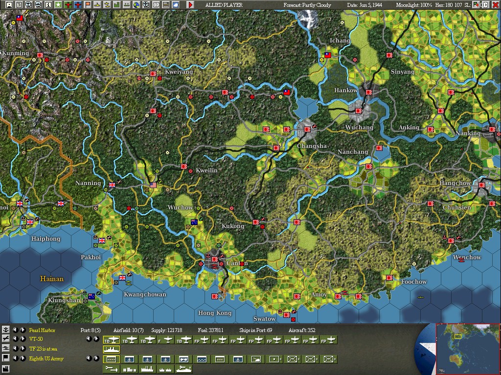Screen dimensions: 501x375
Task: Go to previous base before Pearl Harbor
Action: pos(15,330)
